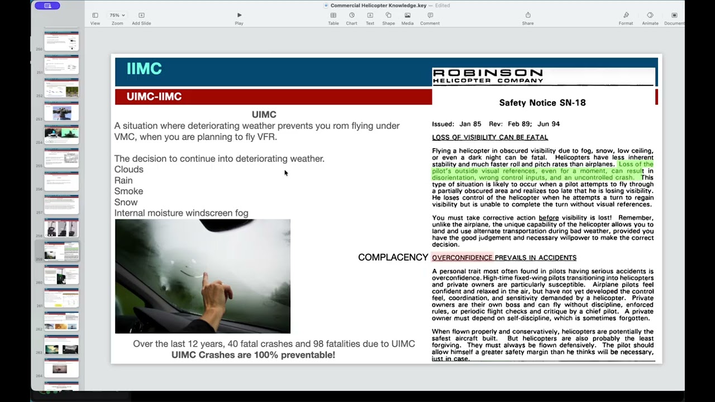Image resolution: width=715 pixels, height=402 pixels.
Task: Click the 'UIMC Crashes are 100% preventable!' text
Action: click(x=253, y=355)
